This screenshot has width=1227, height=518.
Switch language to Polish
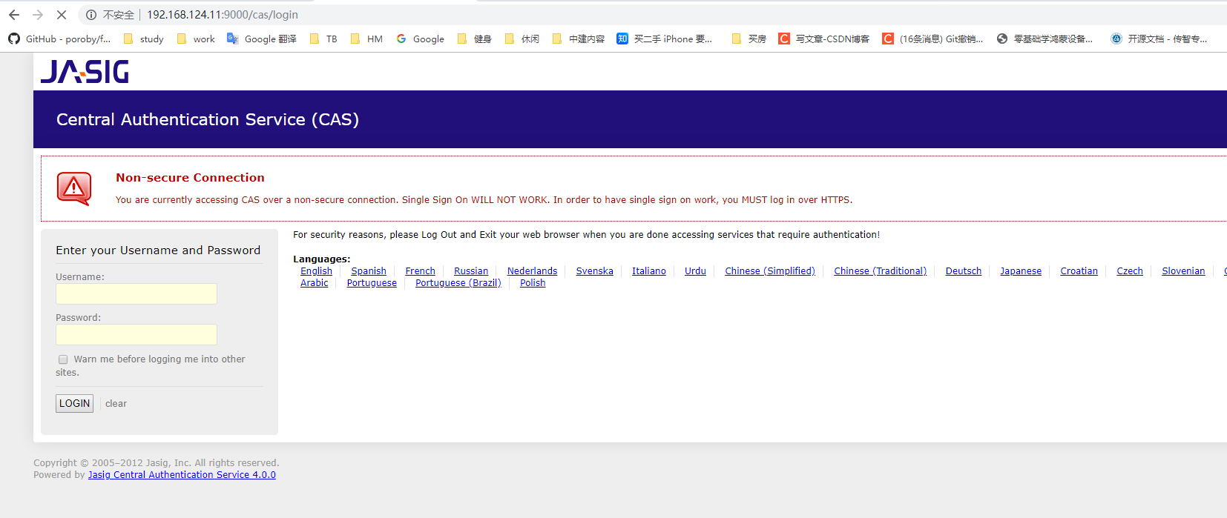[533, 283]
